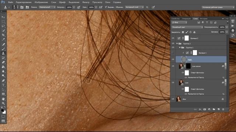
Task: Open the Файл menu
Action: tap(10, 2)
